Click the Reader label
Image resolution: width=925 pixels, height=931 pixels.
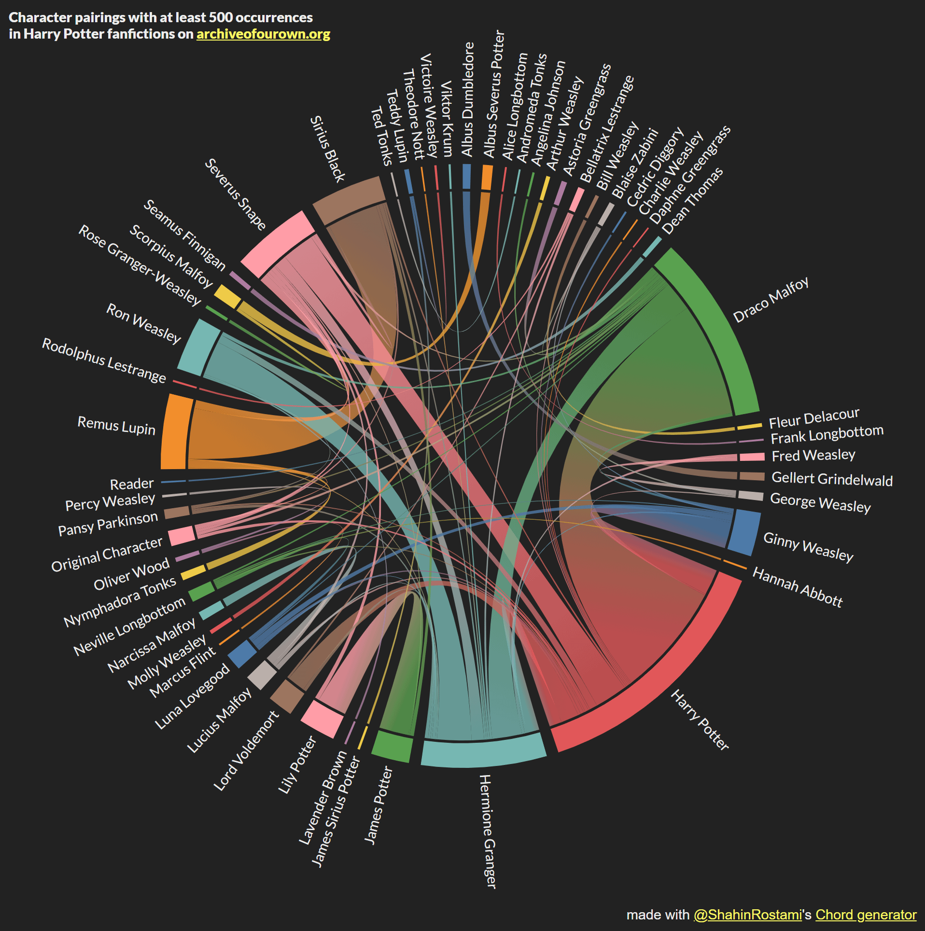coord(132,484)
